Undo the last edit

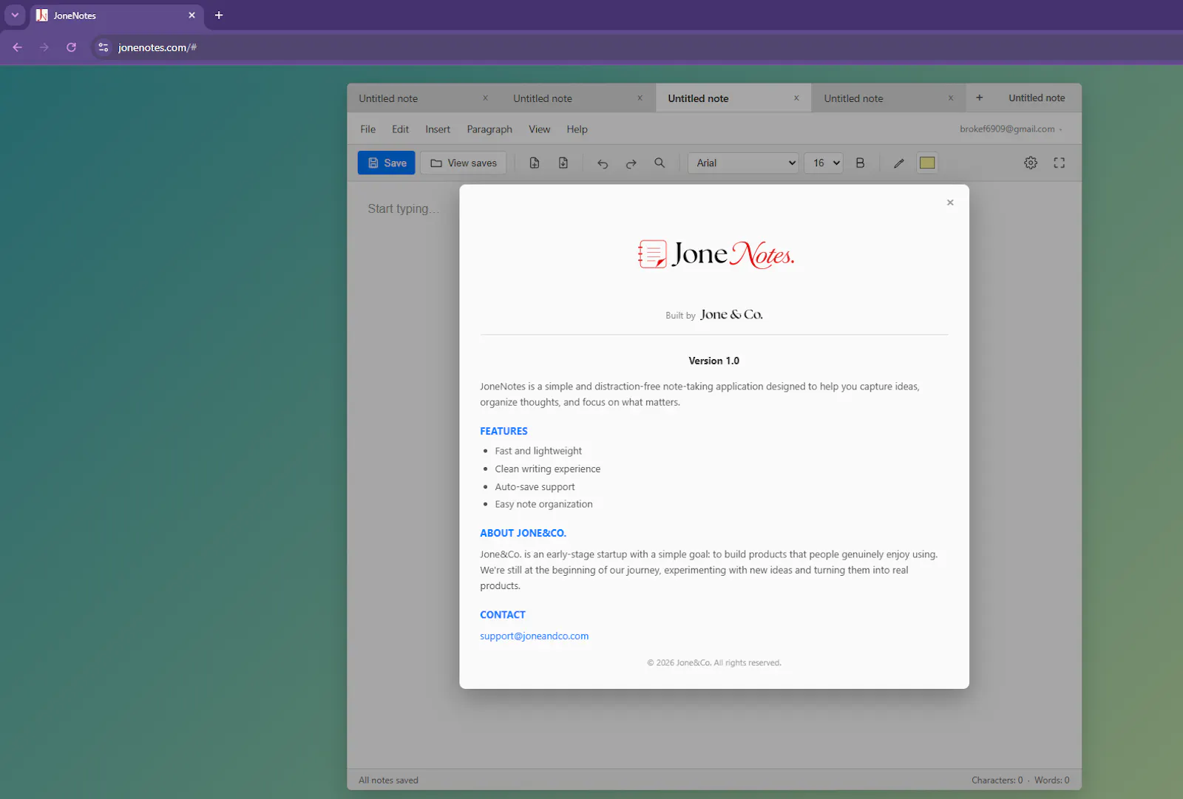coord(603,163)
